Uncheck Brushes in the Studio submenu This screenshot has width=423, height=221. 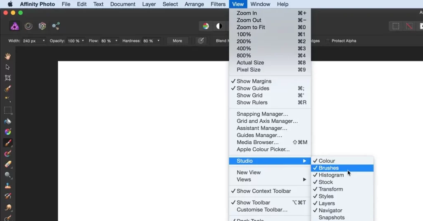click(x=328, y=168)
